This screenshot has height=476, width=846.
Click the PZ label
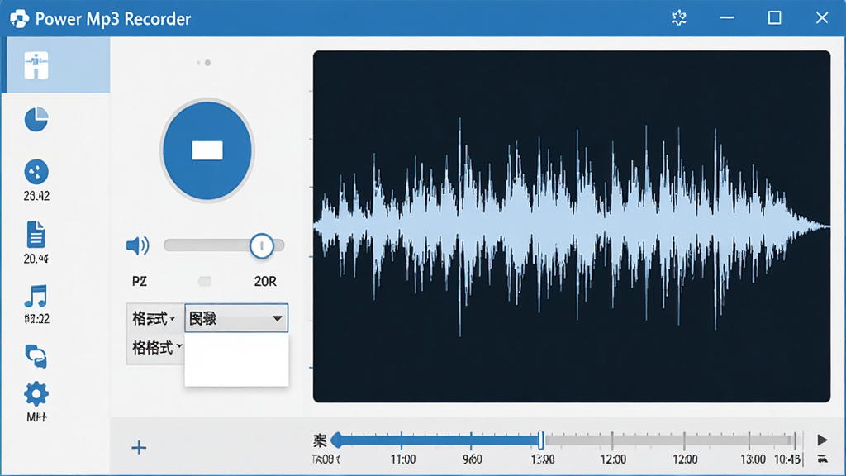pyautogui.click(x=139, y=281)
